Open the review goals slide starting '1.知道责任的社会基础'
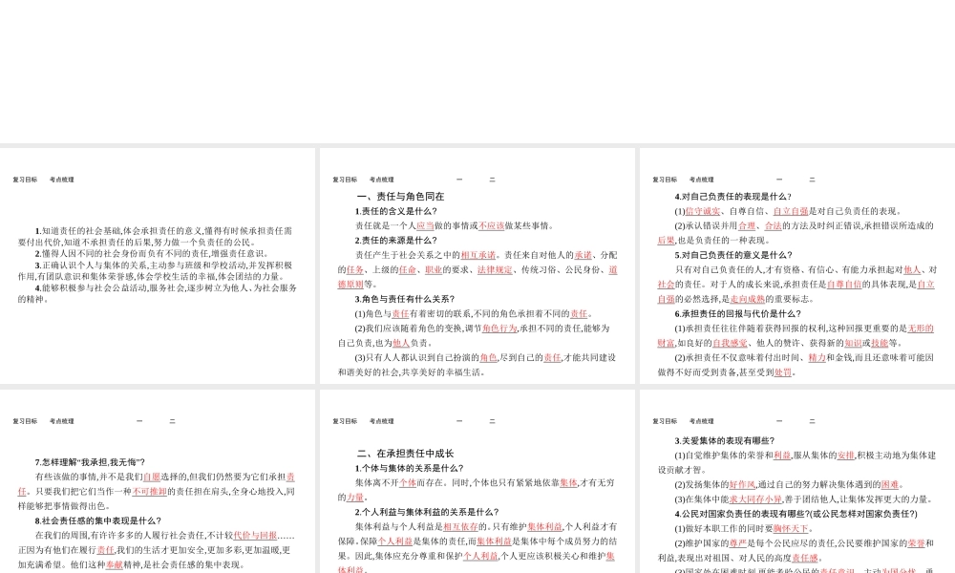This screenshot has width=955, height=573. tap(158, 265)
